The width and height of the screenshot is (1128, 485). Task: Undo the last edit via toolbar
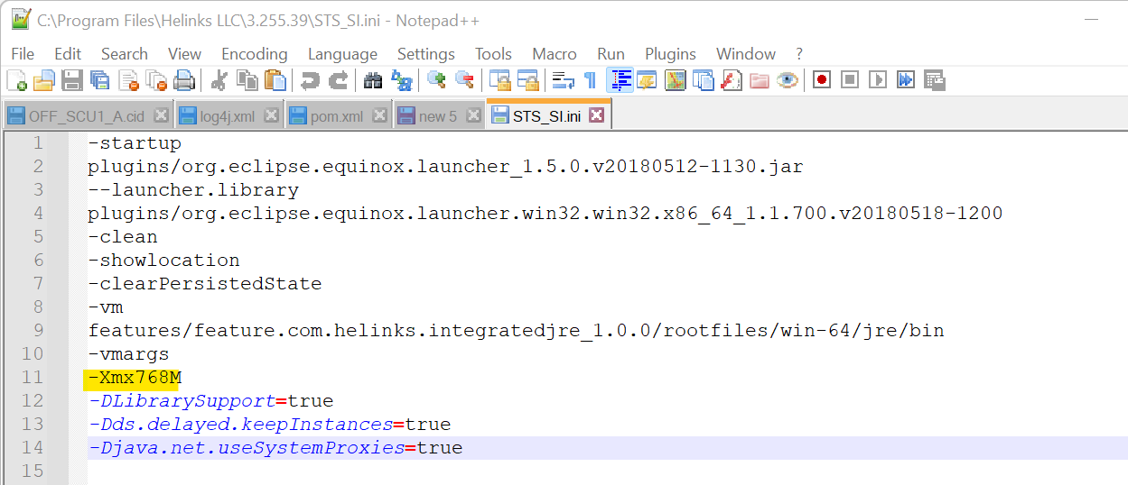(x=310, y=80)
